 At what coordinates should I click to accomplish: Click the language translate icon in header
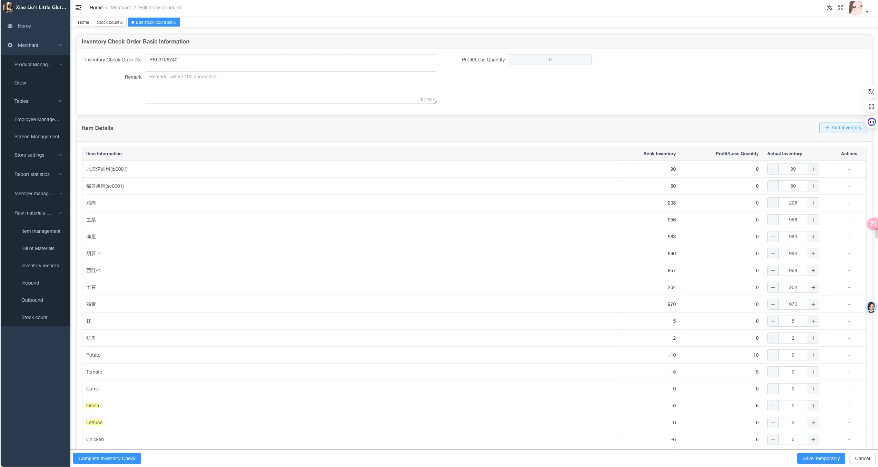tap(830, 8)
